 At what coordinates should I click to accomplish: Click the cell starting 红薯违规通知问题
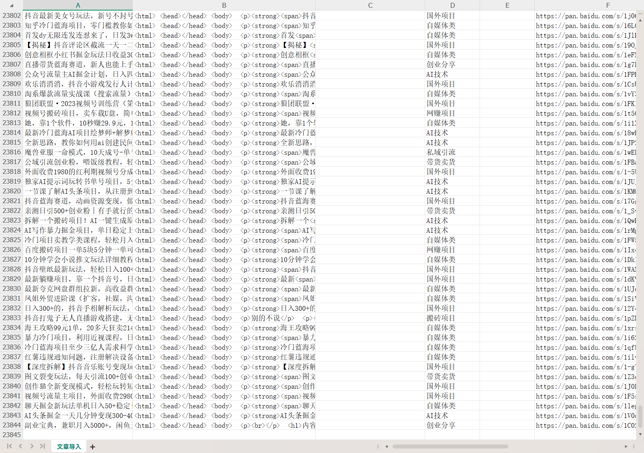(x=78, y=357)
